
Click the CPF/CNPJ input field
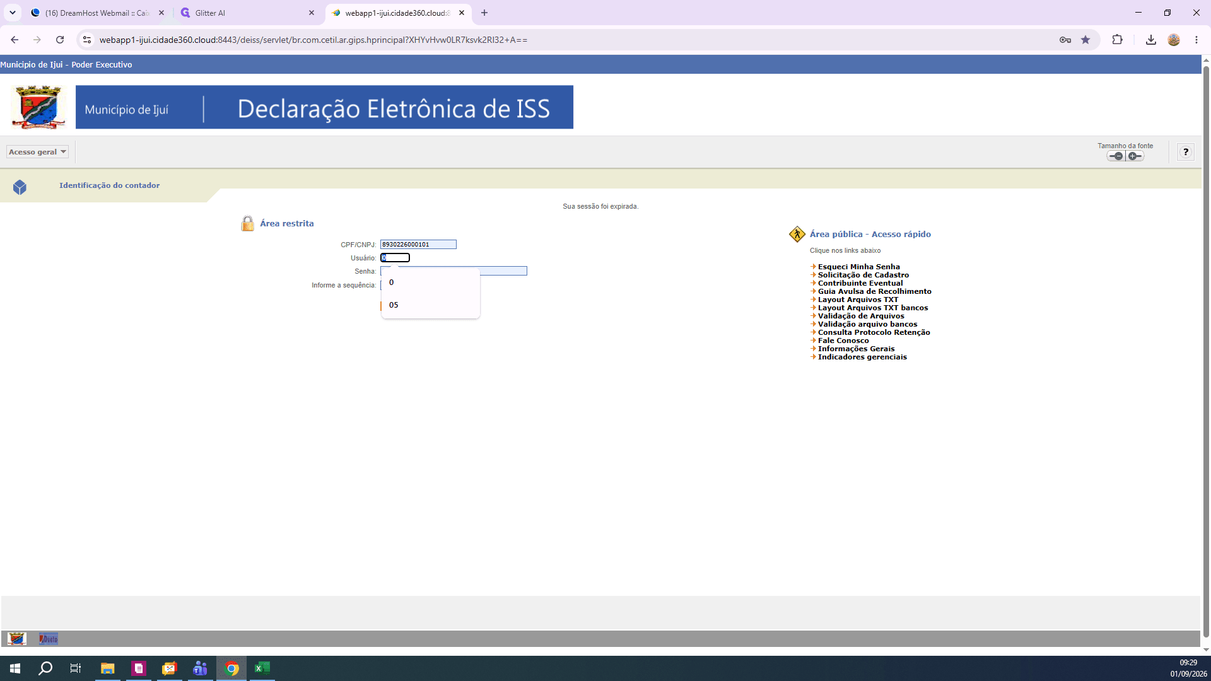(x=418, y=245)
